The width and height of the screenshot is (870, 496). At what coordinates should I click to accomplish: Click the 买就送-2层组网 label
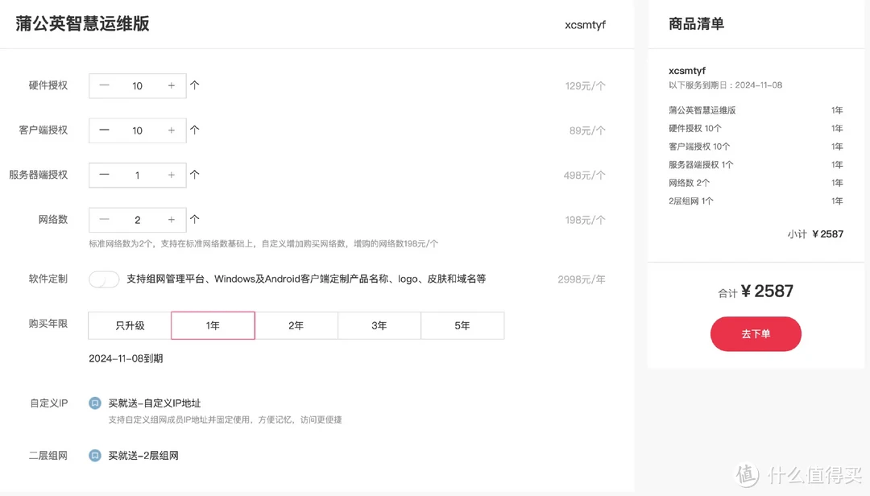143,456
